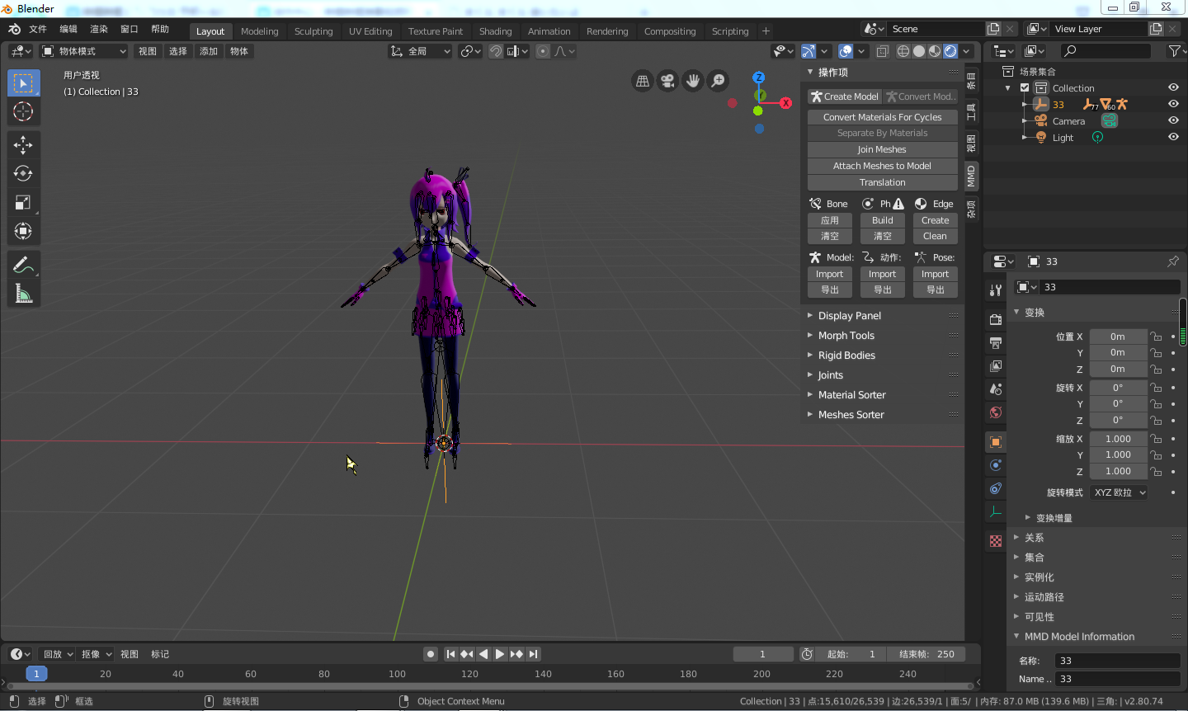This screenshot has height=711, width=1188.
Task: Click the Translation button
Action: pyautogui.click(x=883, y=182)
